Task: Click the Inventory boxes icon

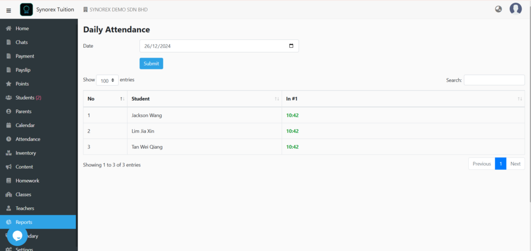Action: pyautogui.click(x=9, y=153)
